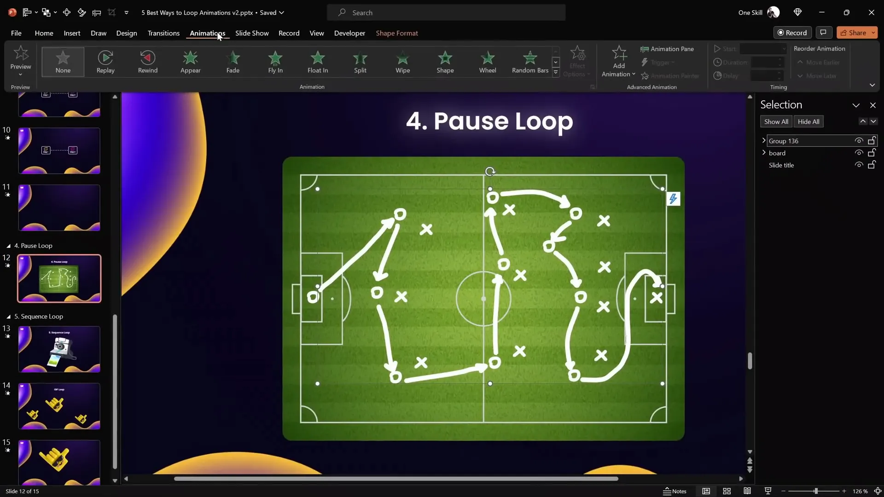Collapse the ribbon chevron
This screenshot has height=497, width=884.
[872, 85]
